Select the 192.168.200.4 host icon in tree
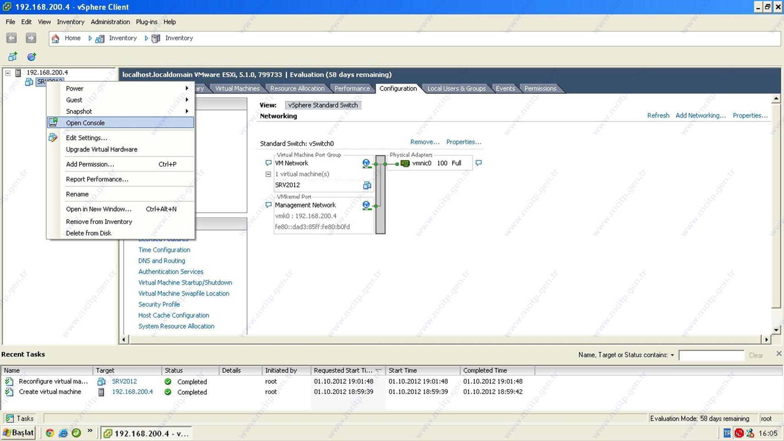 coord(18,73)
